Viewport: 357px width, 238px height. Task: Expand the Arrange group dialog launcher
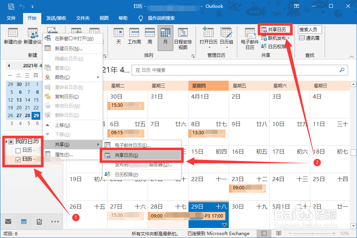(193, 56)
